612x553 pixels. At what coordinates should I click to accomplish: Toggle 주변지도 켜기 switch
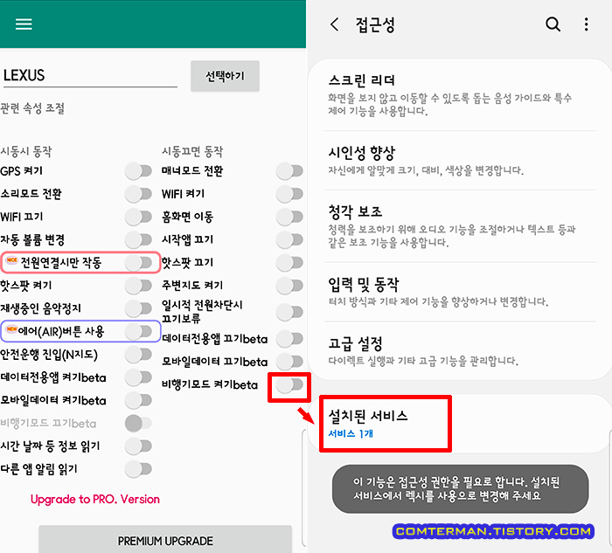pyautogui.click(x=289, y=286)
